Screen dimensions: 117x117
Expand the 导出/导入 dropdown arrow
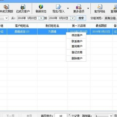tap(68, 8)
